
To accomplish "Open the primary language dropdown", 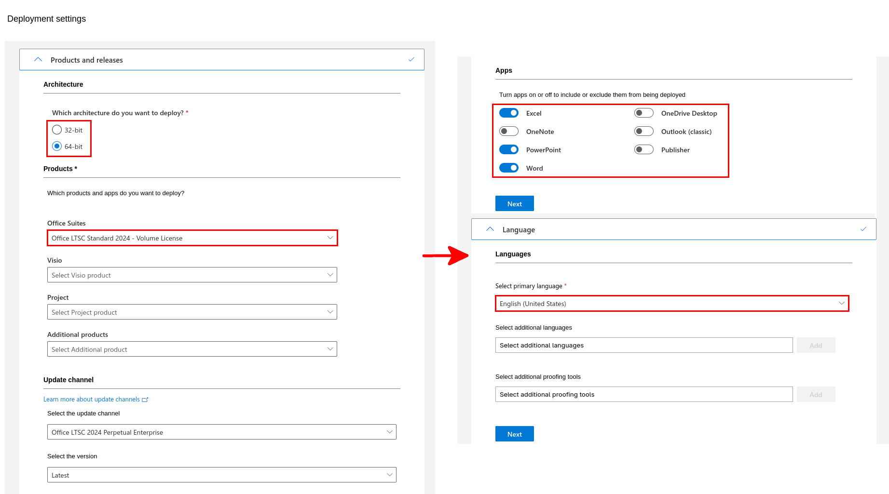I will (x=672, y=304).
